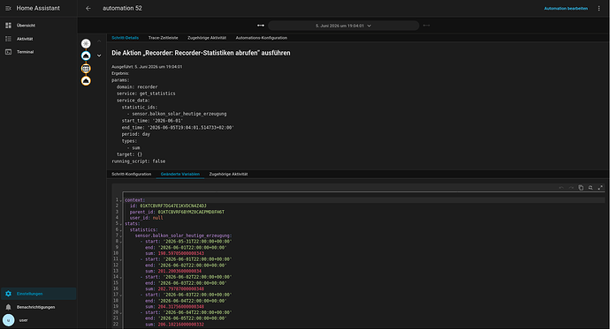The height and width of the screenshot is (329, 610).
Task: Click the period: day line
Action: (136, 134)
